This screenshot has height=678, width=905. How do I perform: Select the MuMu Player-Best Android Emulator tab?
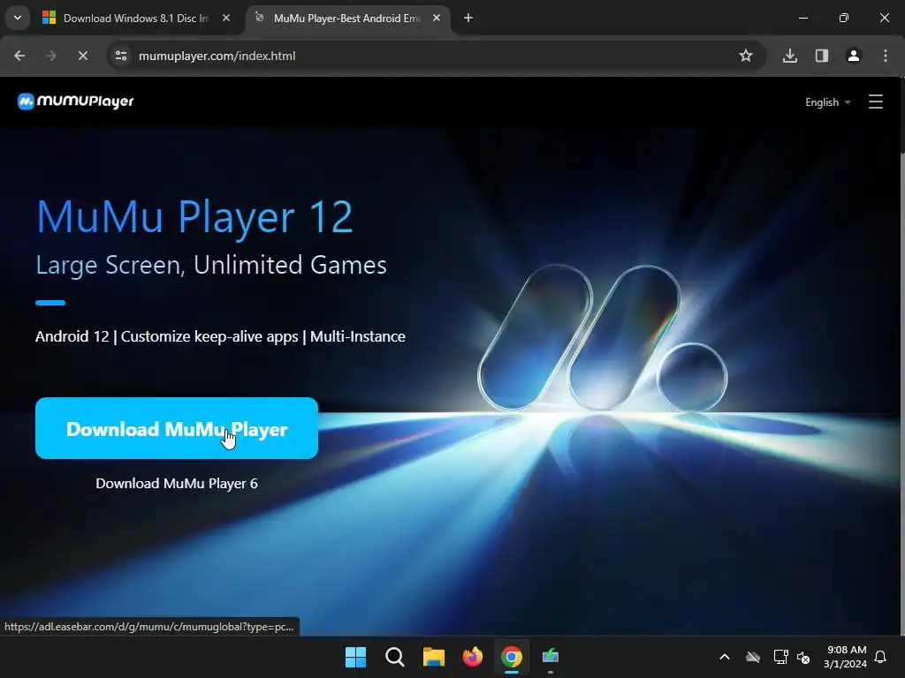pyautogui.click(x=346, y=19)
